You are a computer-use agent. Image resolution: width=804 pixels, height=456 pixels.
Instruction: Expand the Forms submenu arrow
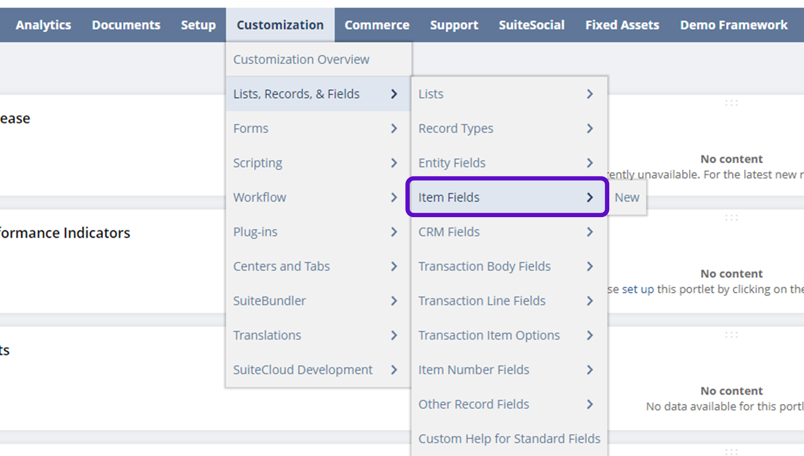394,128
